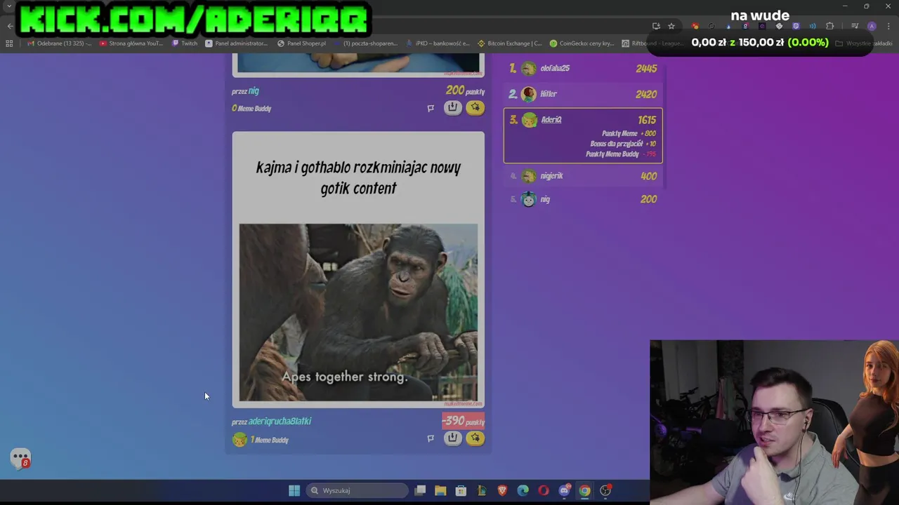Flag the meme by aderigrucha8latki

[x=431, y=439]
